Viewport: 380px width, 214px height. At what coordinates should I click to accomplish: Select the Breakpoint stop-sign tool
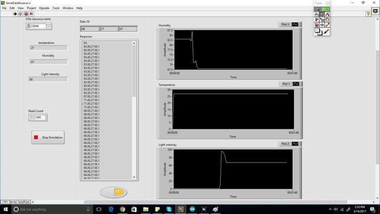[x=317, y=25]
